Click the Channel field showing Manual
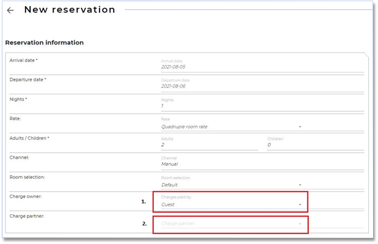This screenshot has height=244, width=378. click(x=261, y=164)
